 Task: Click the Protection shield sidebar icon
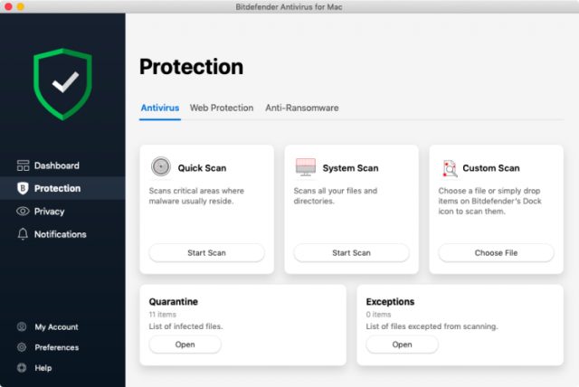[x=24, y=188]
